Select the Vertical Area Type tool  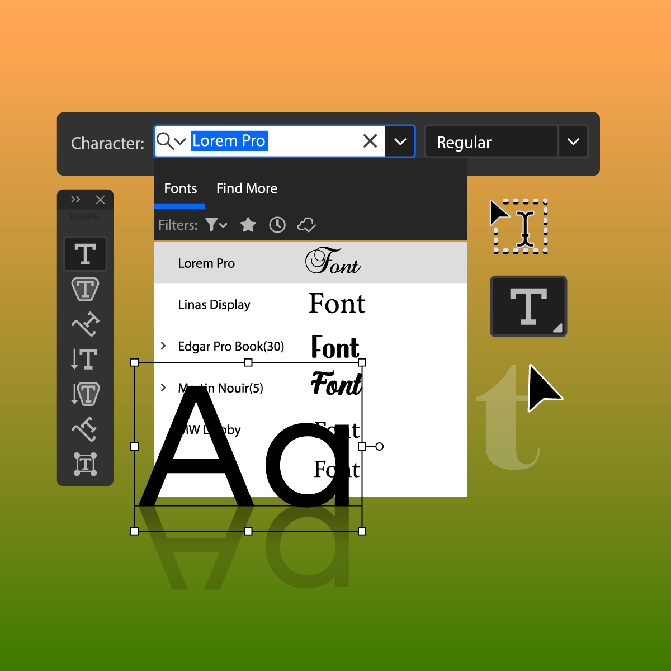[85, 394]
